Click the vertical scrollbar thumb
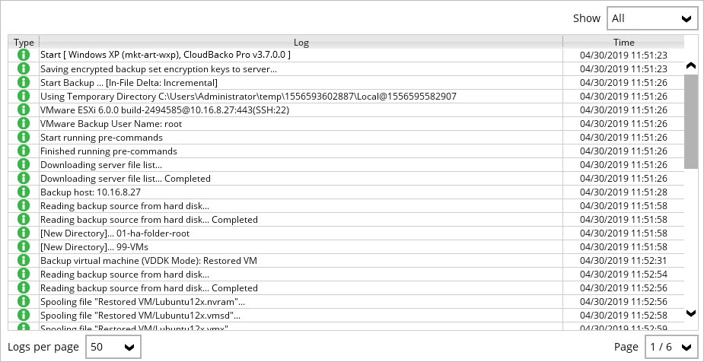Screen dimensions: 704x362 691,122
